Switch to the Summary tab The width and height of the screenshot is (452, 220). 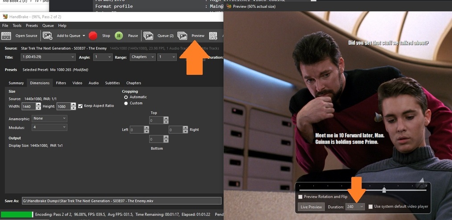(x=16, y=83)
